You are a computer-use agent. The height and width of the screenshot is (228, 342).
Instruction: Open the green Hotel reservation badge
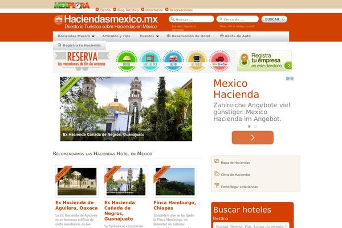point(127,61)
